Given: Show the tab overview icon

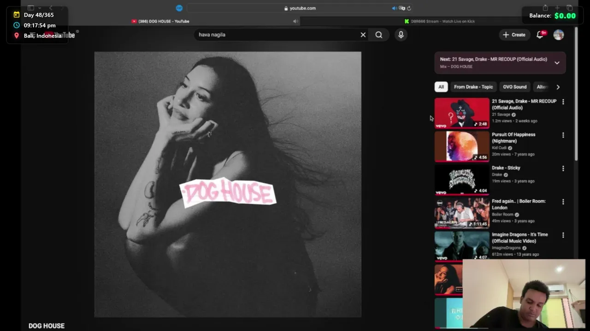Looking at the screenshot, I should coord(570,8).
